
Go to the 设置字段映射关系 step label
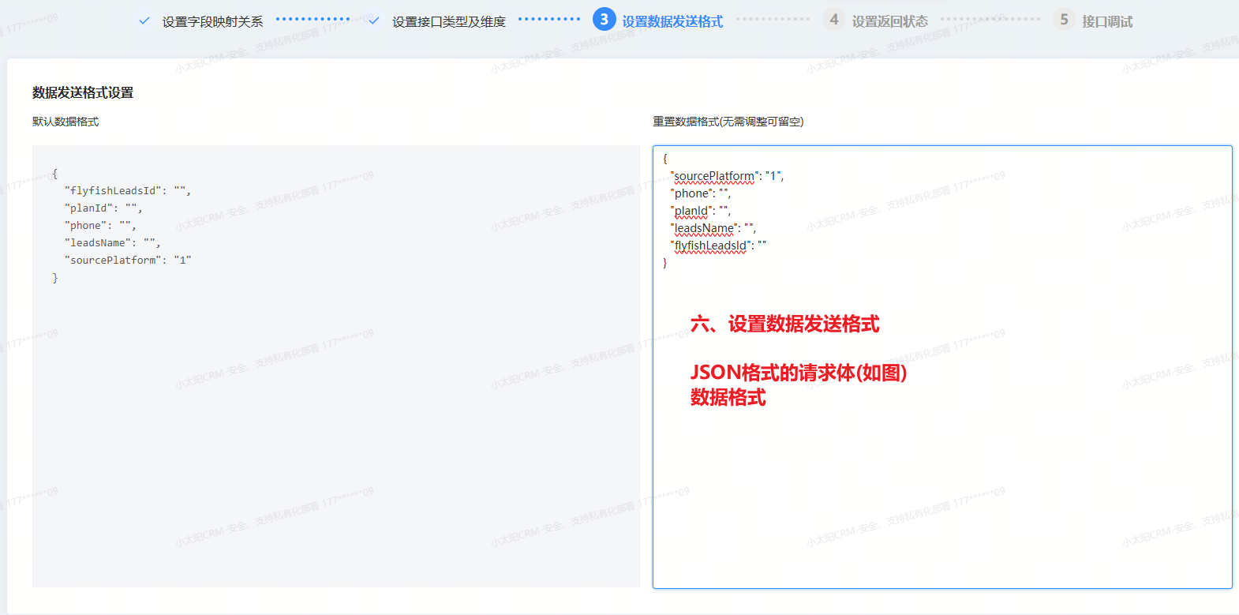coord(213,22)
